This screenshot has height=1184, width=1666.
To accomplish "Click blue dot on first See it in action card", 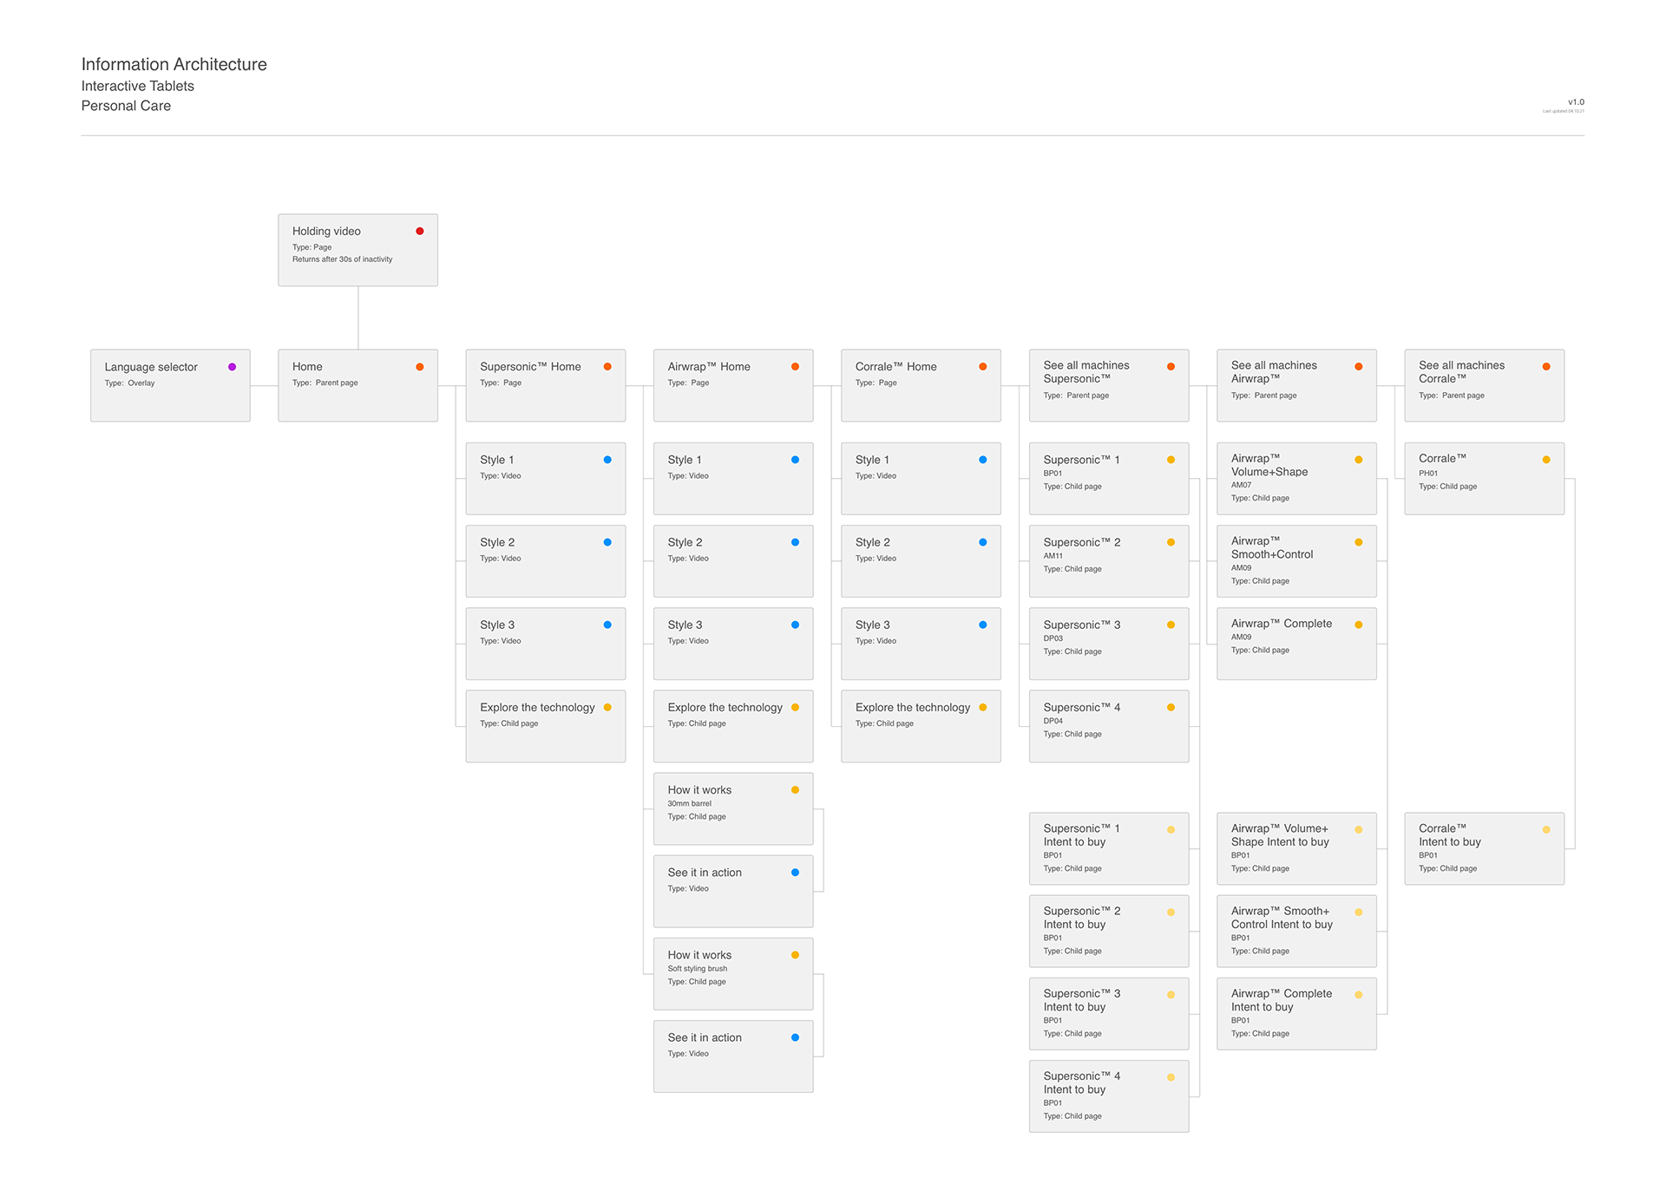I will click(795, 873).
